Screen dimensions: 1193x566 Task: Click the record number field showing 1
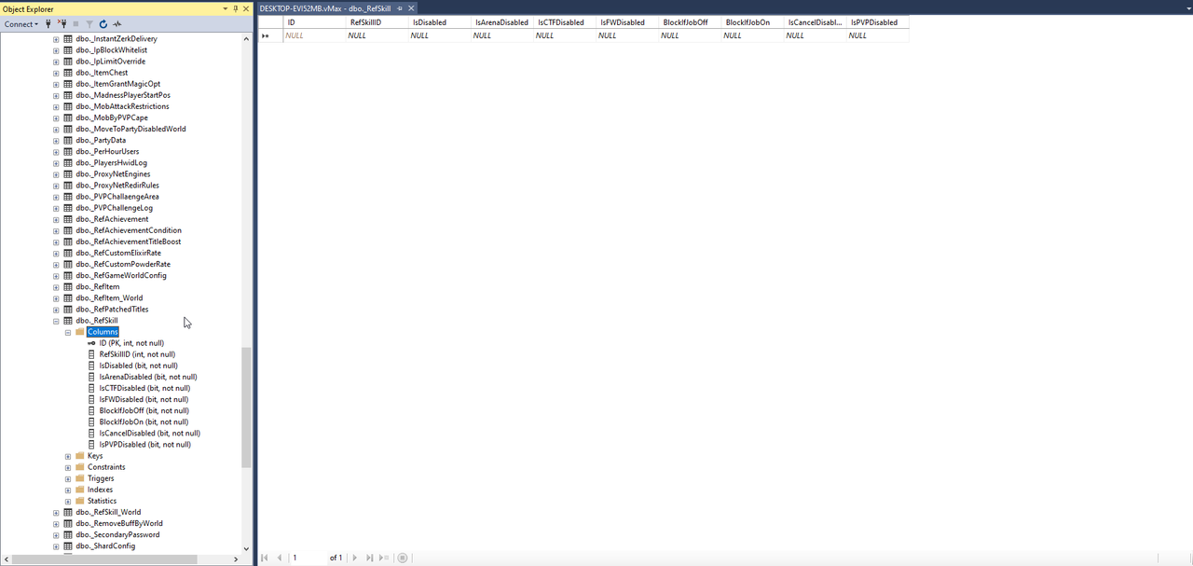(308, 558)
